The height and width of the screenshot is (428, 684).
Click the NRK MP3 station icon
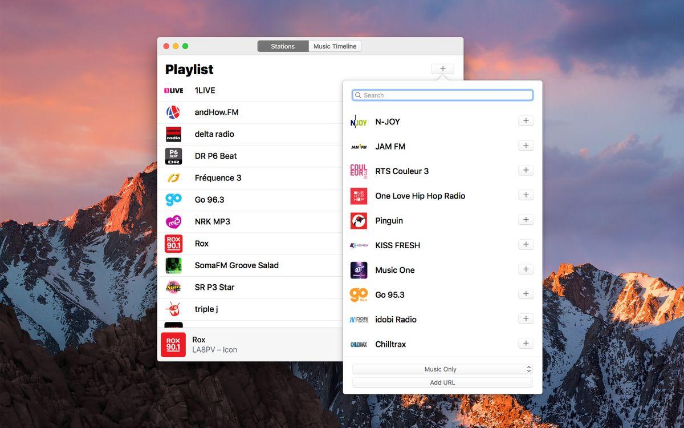173,221
